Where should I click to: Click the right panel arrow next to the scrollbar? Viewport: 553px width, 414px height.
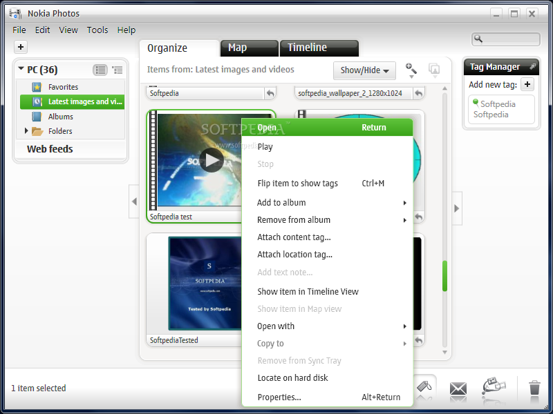[457, 208]
